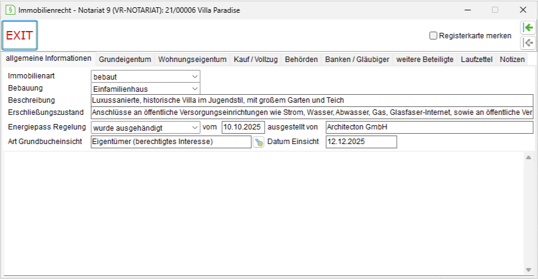Click the Beschreibung text field
The image size is (538, 279).
coord(312,100)
